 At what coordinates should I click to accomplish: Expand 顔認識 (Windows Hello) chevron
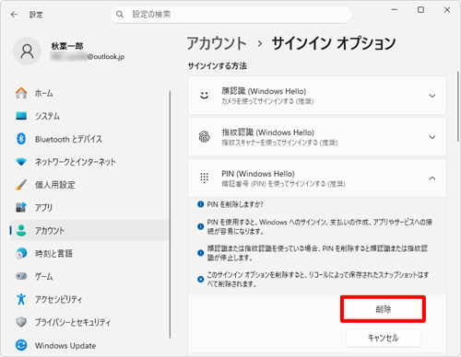[432, 96]
